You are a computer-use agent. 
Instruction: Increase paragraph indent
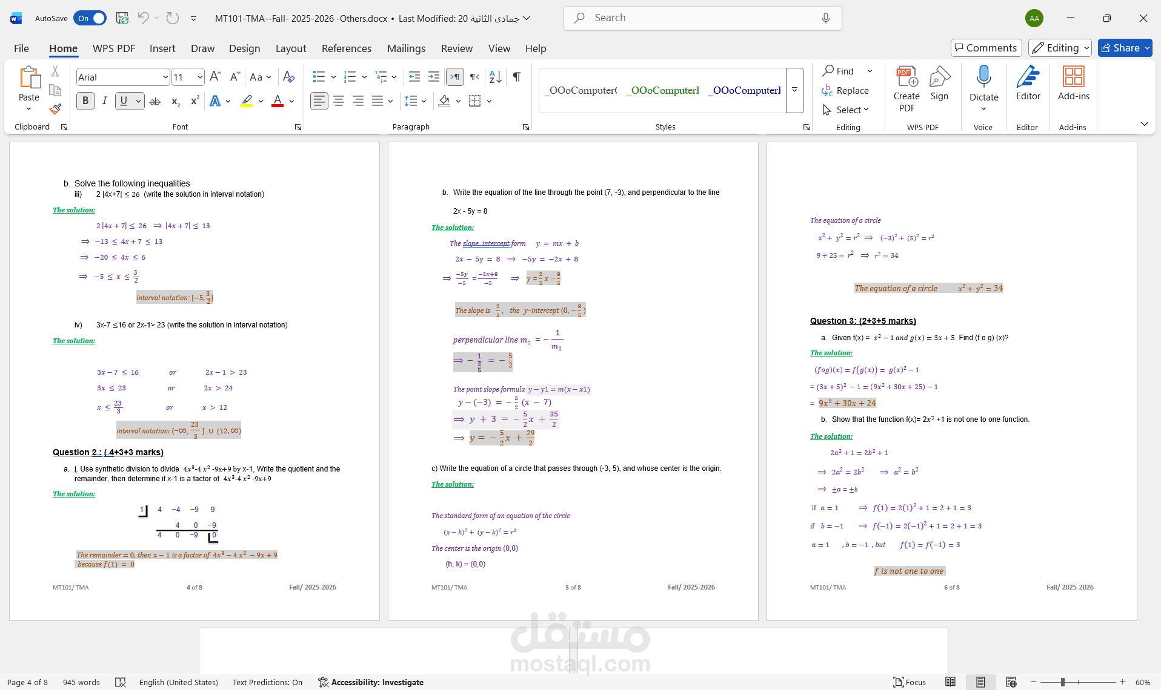click(x=434, y=77)
